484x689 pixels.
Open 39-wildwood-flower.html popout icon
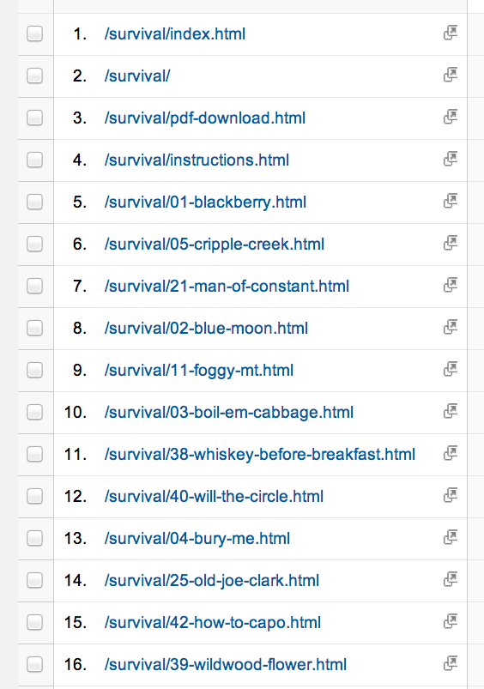pos(451,663)
